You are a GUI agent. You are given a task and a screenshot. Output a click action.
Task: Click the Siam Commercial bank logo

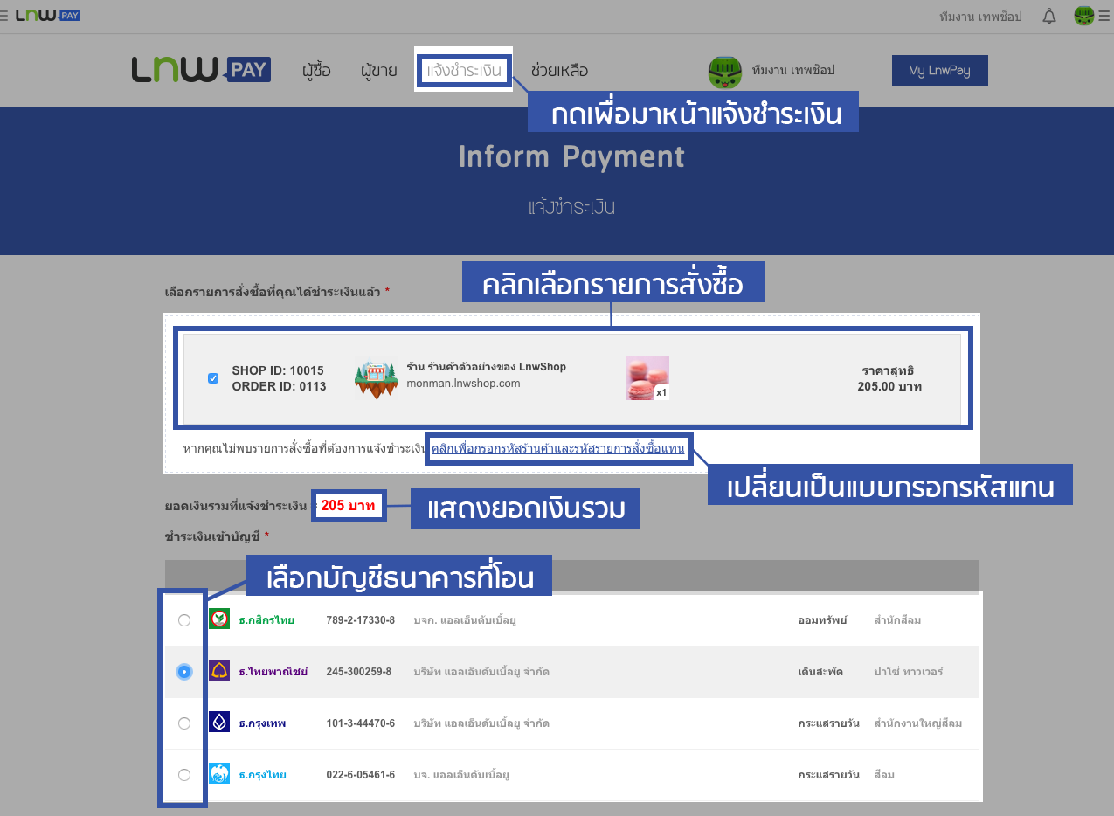[219, 671]
